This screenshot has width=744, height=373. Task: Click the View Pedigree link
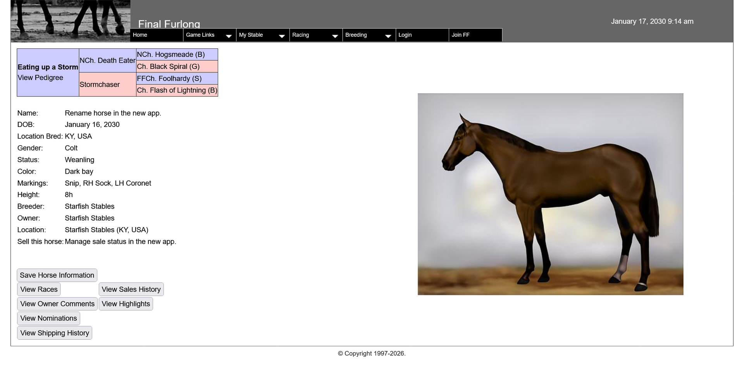[40, 78]
